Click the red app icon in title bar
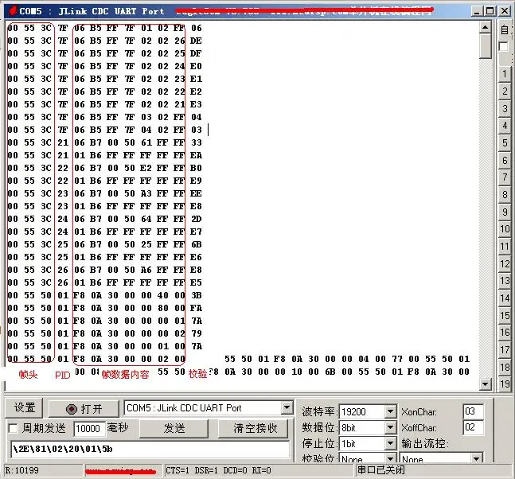The image size is (515, 479). pos(14,11)
